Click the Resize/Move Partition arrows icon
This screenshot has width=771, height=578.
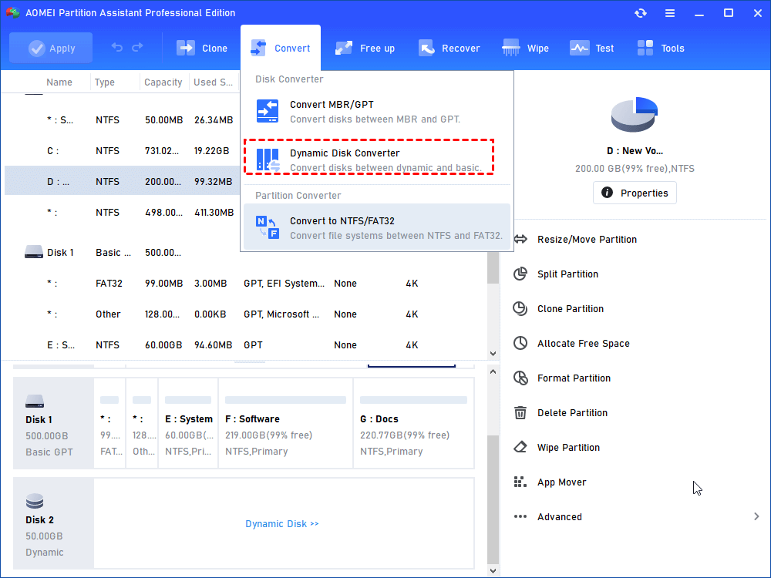point(520,240)
